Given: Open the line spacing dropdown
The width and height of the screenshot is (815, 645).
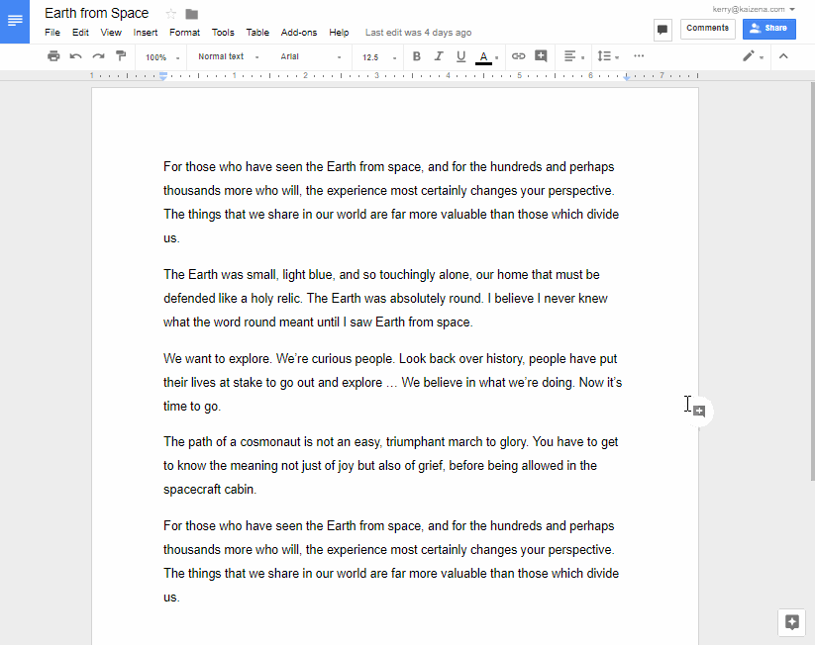Looking at the screenshot, I should (608, 56).
